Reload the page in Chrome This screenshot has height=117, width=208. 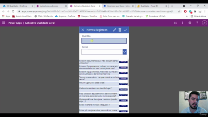coord(13,11)
